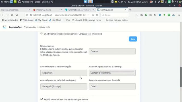Screen dimensions: 182x102
Task: Click the microphone tray icon
Action: (x=173, y=2)
